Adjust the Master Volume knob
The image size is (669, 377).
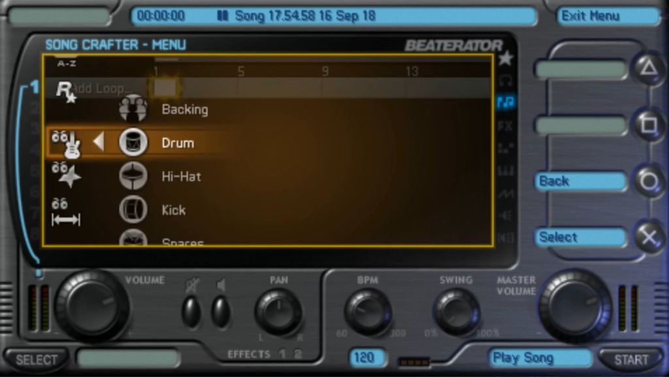(x=575, y=306)
